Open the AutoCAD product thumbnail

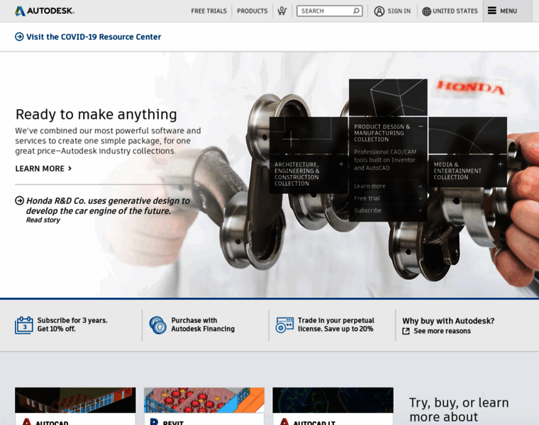pyautogui.click(x=75, y=400)
